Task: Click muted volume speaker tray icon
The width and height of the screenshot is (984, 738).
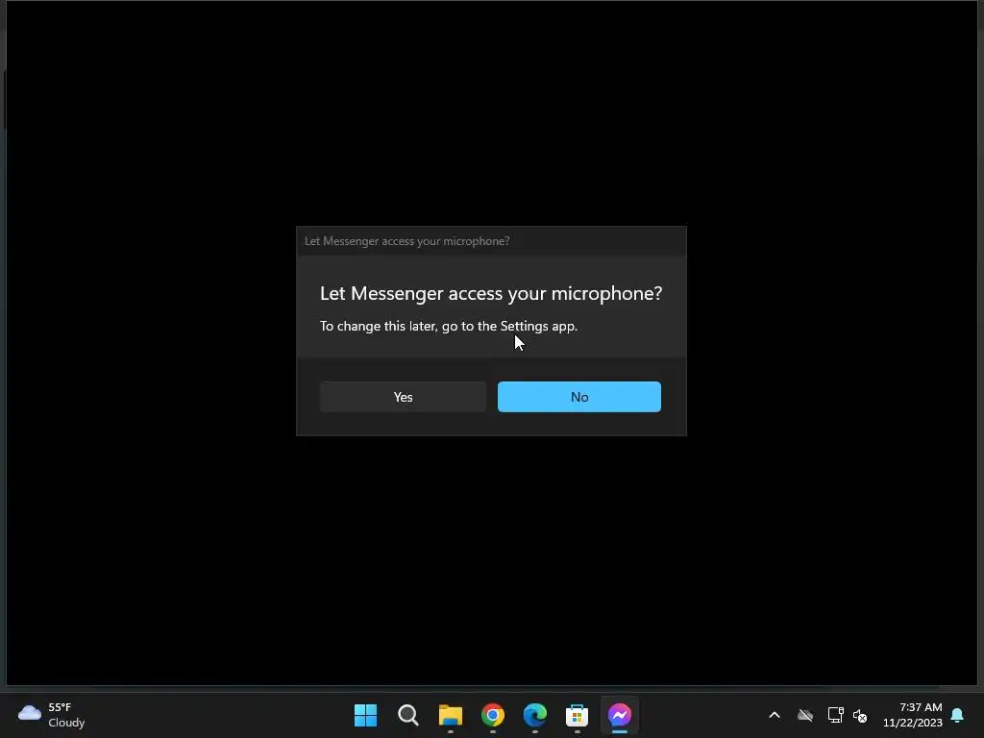Action: (x=860, y=715)
